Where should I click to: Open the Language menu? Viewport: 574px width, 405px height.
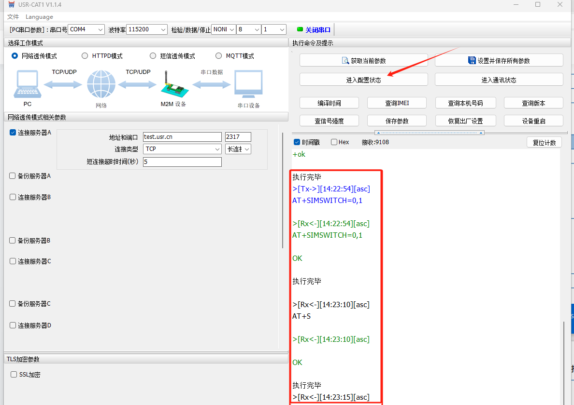point(39,17)
